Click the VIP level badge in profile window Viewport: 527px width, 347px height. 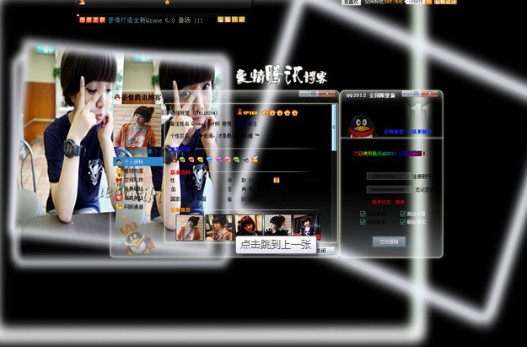coord(247,112)
